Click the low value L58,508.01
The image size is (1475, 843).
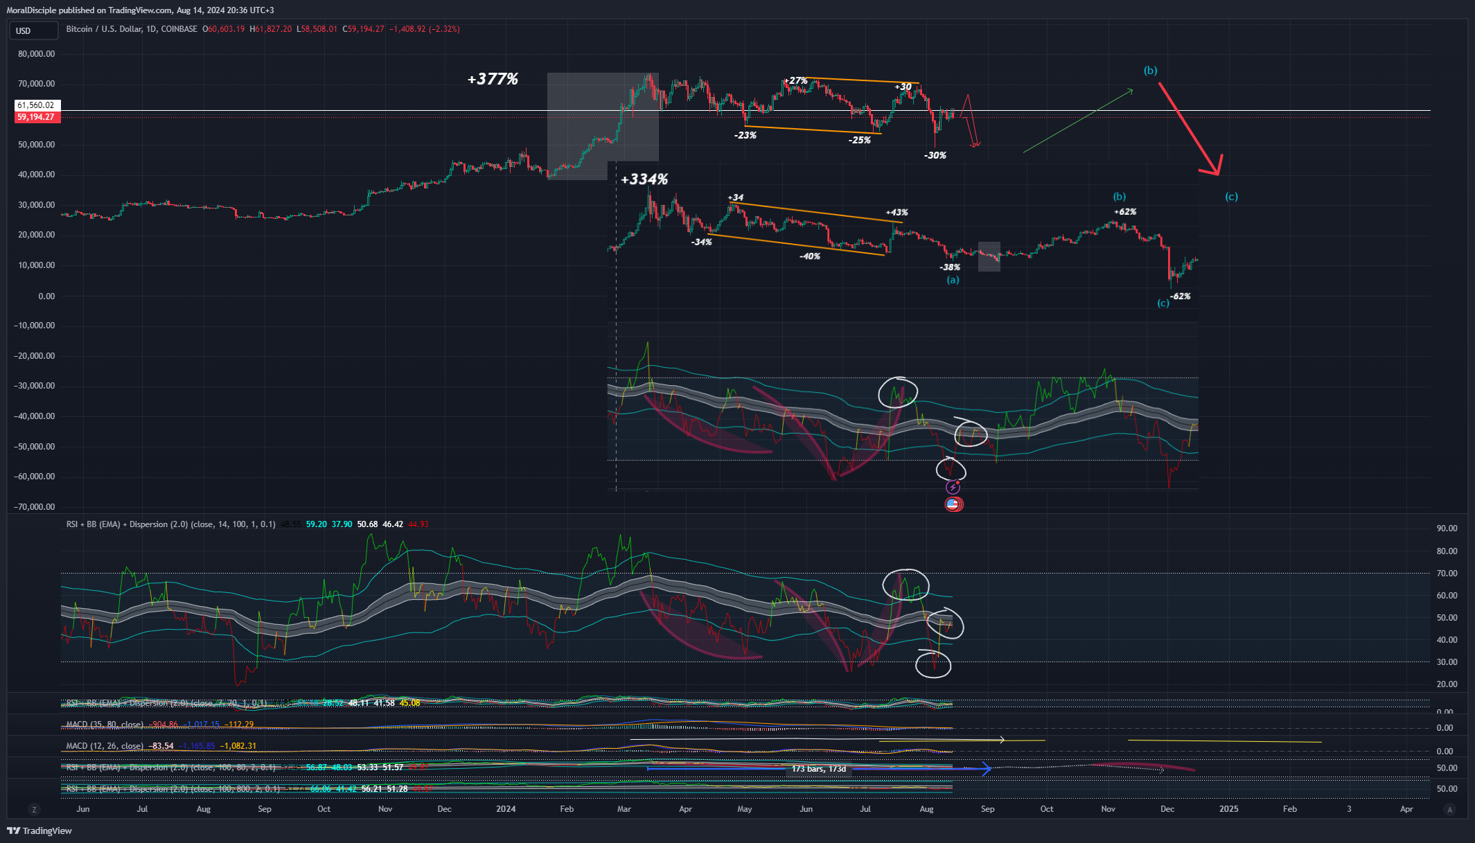click(x=317, y=29)
